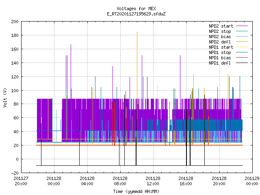The height and width of the screenshot is (195, 260).
Task: Click the 'NPD1 start' legend label
Action: coord(221,47)
